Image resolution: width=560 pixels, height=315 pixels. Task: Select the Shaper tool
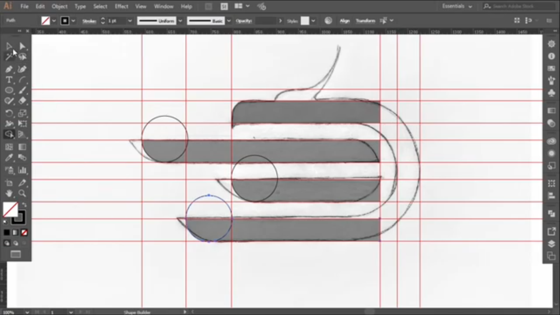point(9,101)
